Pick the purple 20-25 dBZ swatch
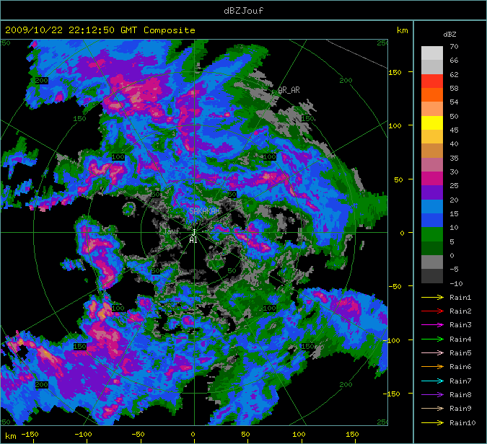The image size is (487, 444). (432, 192)
